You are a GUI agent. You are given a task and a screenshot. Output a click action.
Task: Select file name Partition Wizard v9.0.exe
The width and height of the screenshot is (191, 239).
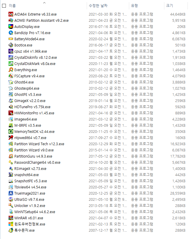pyautogui.click(x=34, y=150)
